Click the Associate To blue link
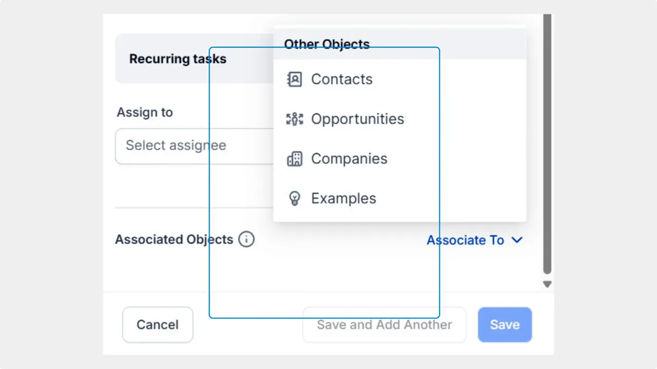 pyautogui.click(x=465, y=240)
